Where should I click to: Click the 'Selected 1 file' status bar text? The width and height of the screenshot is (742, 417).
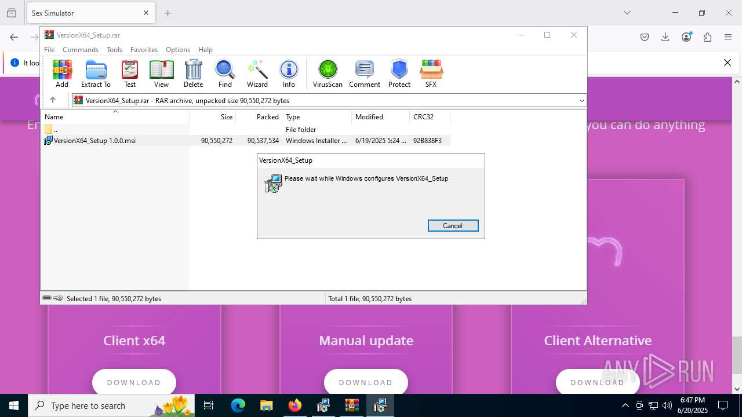[x=114, y=299]
